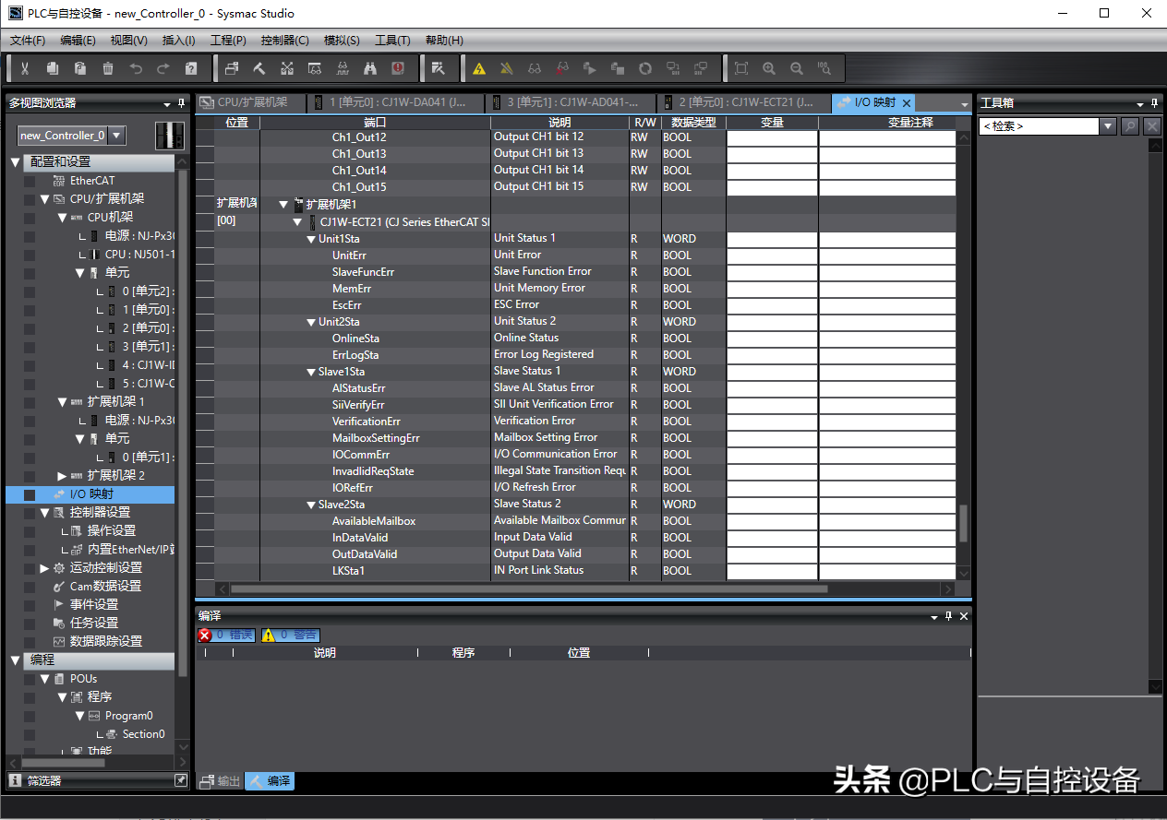Select 任务设置 in the tree
This screenshot has height=820, width=1167.
click(x=94, y=623)
